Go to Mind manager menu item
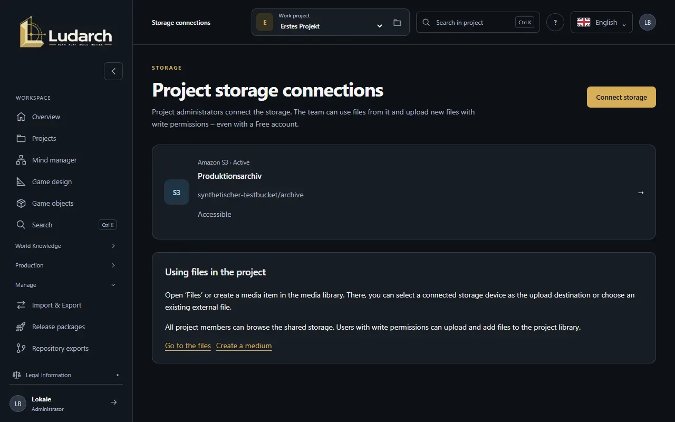 pyautogui.click(x=66, y=160)
